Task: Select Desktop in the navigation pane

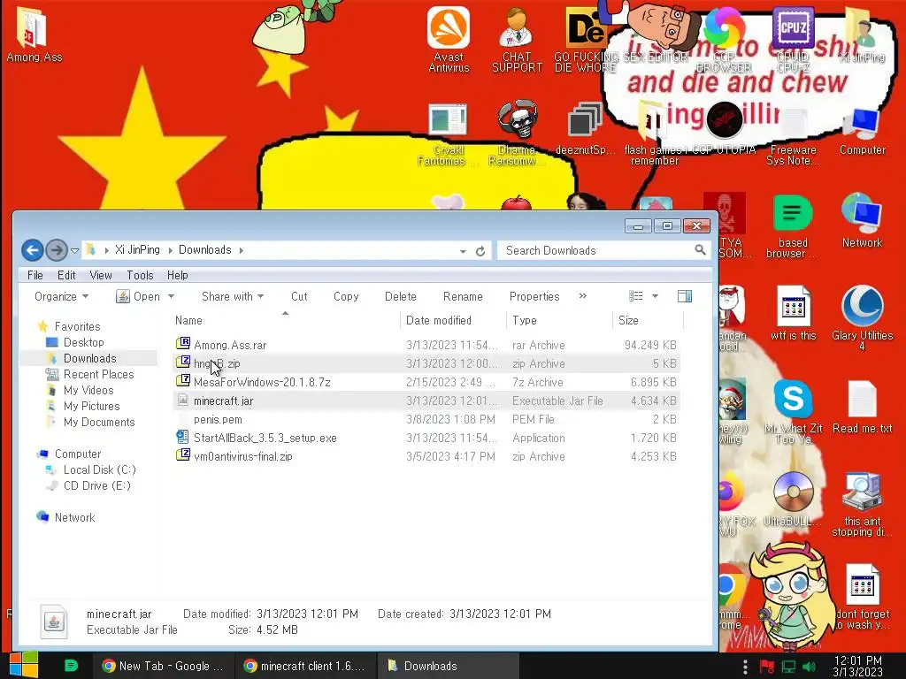Action: tap(84, 342)
